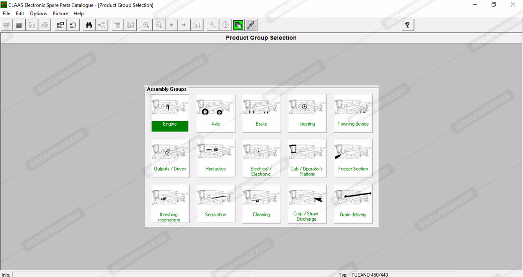Image resolution: width=523 pixels, height=277 pixels.
Task: Click the wrench toolbar icon
Action: point(212,25)
